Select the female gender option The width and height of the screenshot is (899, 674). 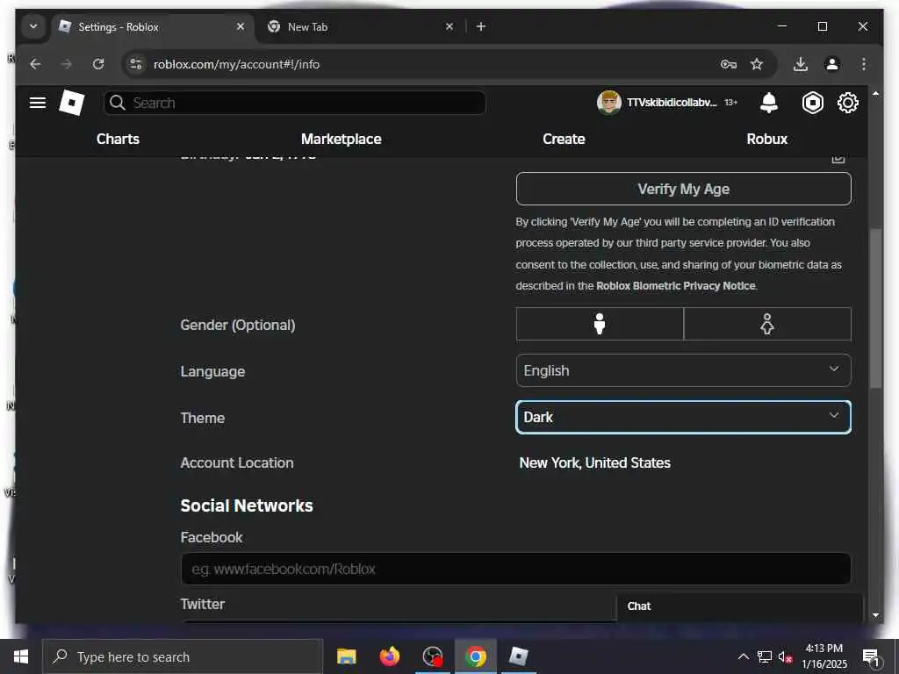pyautogui.click(x=767, y=324)
